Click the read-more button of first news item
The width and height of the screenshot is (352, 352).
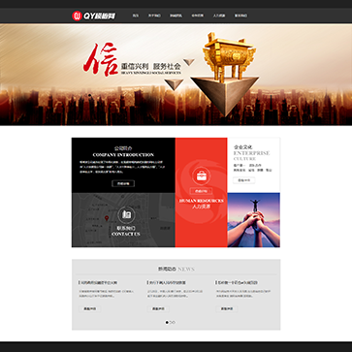90,308
